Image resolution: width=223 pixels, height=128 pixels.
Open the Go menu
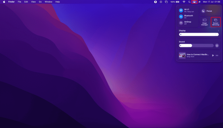[x=40, y=2]
